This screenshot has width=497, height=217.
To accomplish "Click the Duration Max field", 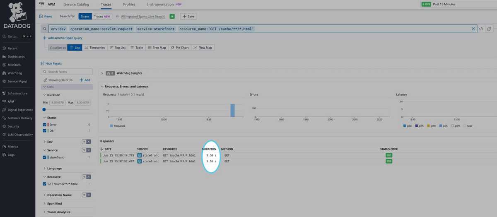I will (x=82, y=102).
